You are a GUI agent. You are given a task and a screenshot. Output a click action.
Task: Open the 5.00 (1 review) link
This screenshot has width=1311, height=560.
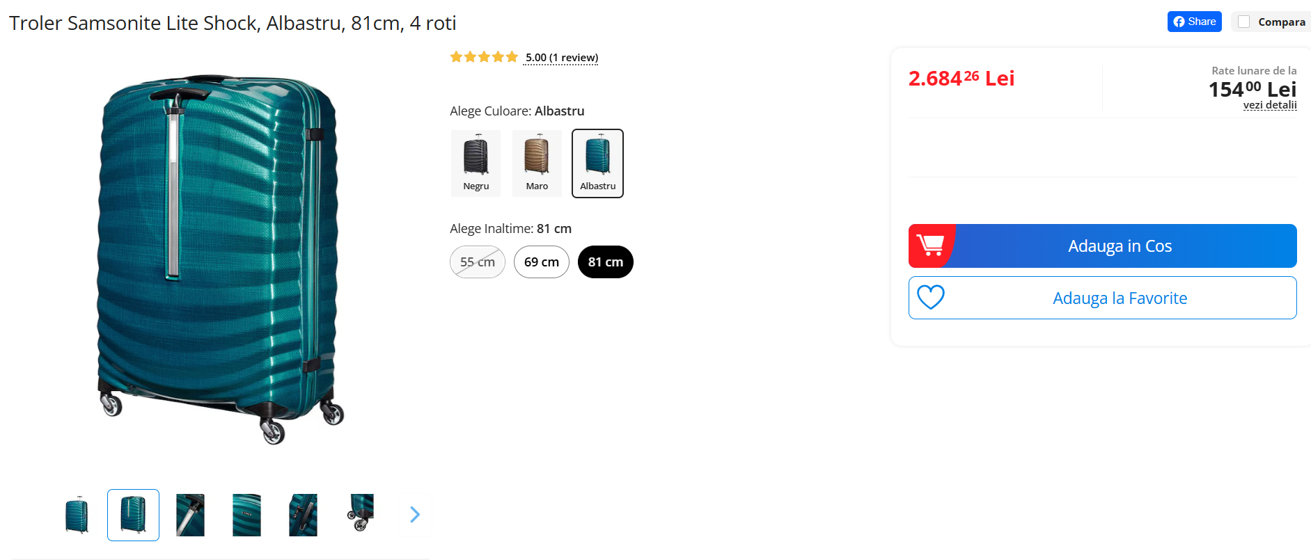pos(561,58)
